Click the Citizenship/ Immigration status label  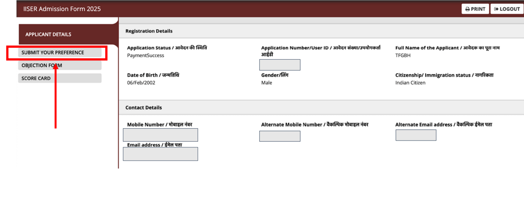[x=444, y=75]
